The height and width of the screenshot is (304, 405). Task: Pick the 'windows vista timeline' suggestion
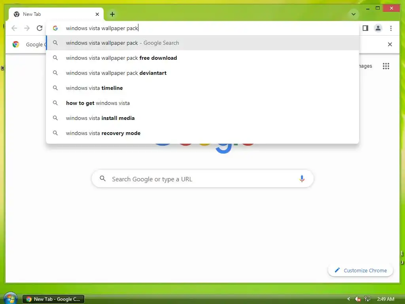point(202,88)
